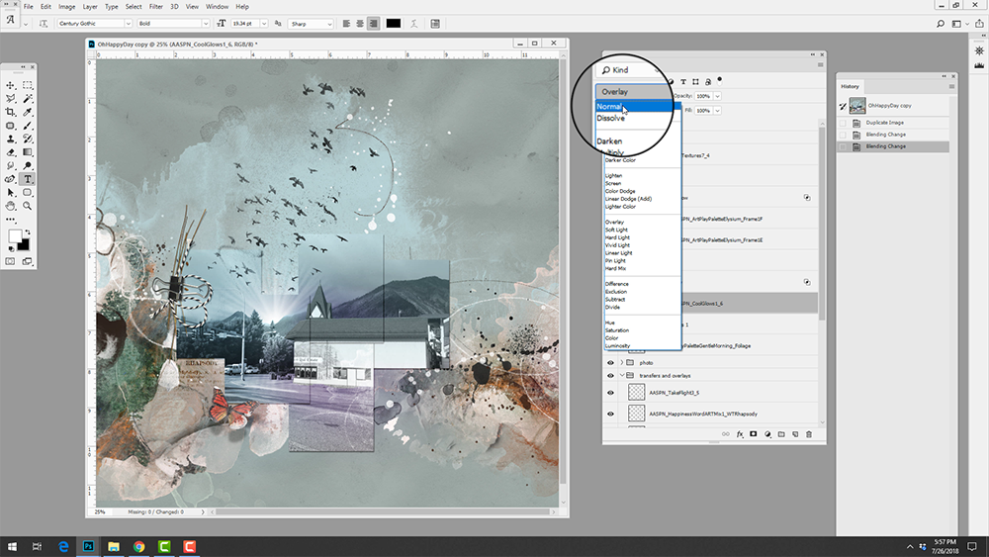
Task: Hide the photo group layer
Action: tap(610, 363)
